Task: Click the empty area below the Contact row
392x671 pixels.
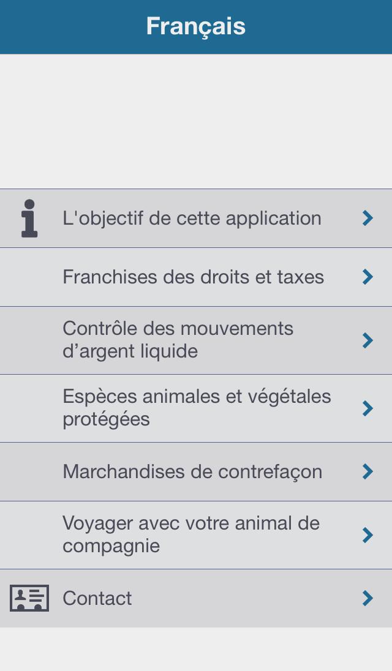Action: coord(196,649)
